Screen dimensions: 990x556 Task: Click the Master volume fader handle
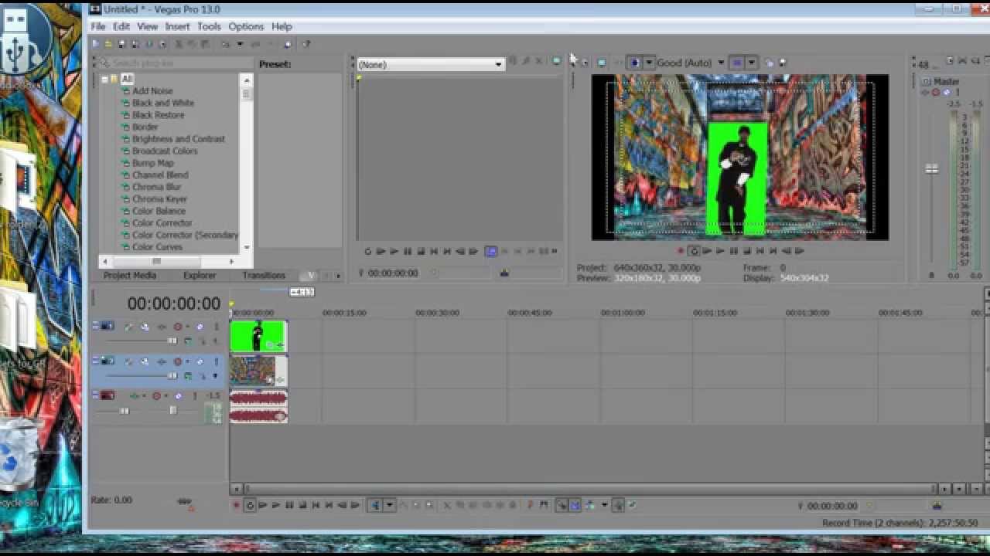932,169
